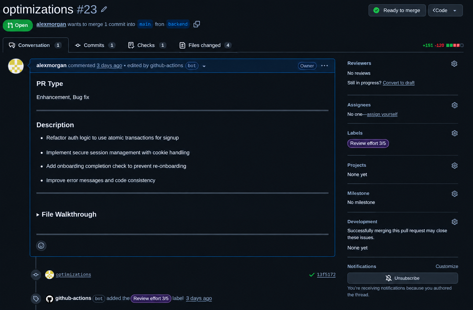Open the comment edit history dropdown

(x=204, y=66)
